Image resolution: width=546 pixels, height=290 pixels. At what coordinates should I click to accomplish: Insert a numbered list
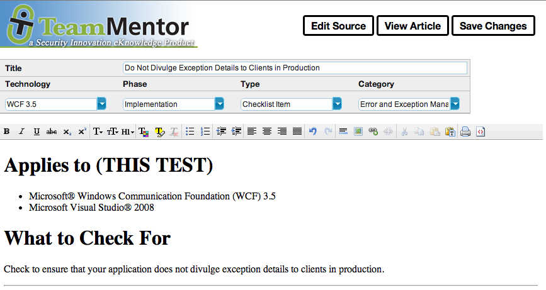(205, 131)
